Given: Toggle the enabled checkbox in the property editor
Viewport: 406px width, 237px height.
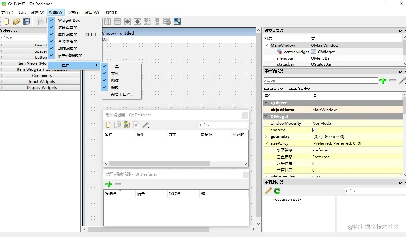Looking at the screenshot, I should point(314,130).
